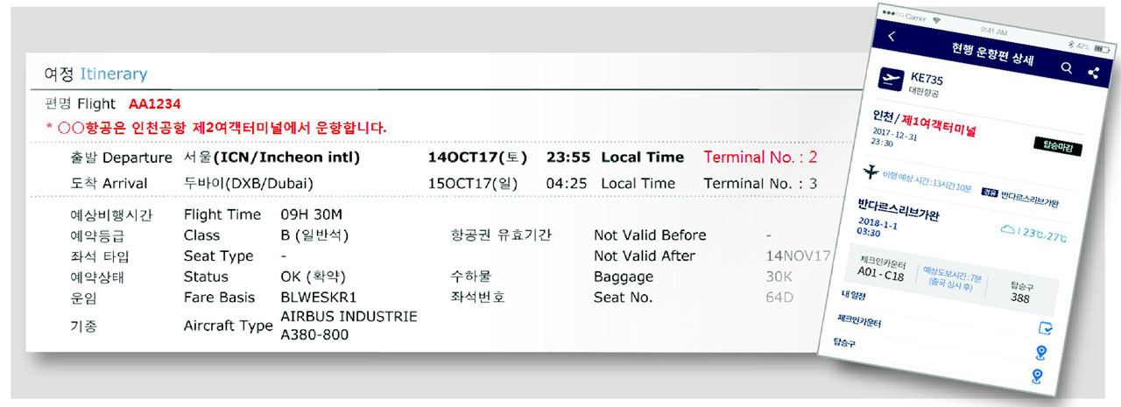Tap the back arrow in the app header

(x=892, y=36)
